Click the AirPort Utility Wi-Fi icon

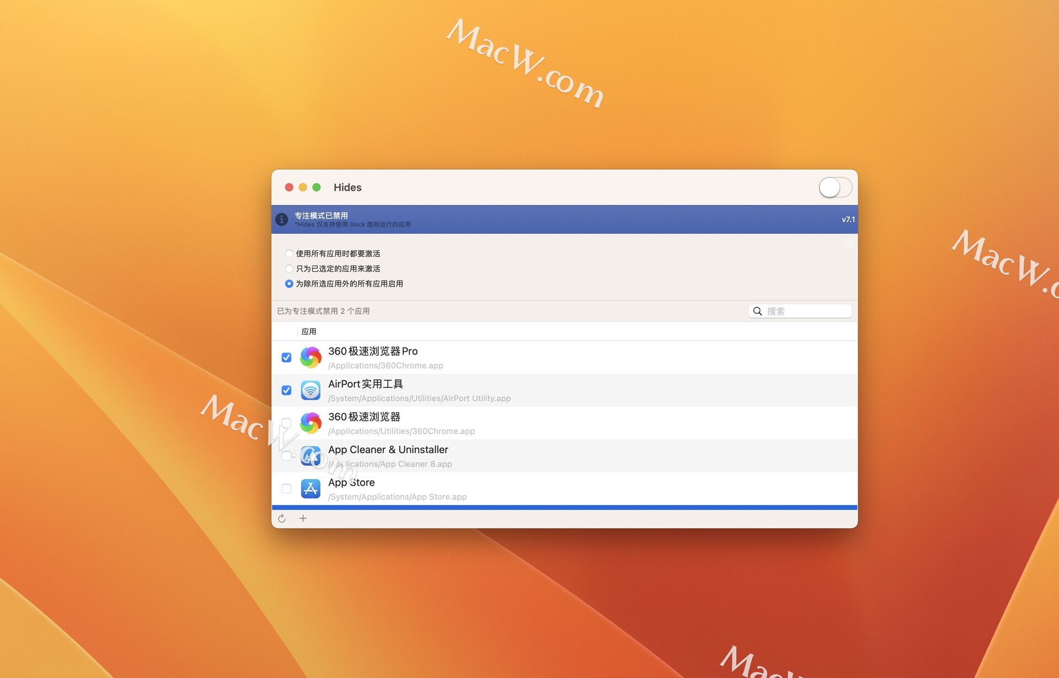tap(311, 390)
